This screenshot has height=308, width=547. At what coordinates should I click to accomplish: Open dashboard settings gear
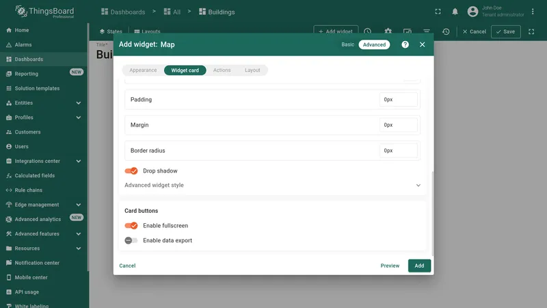point(388,31)
